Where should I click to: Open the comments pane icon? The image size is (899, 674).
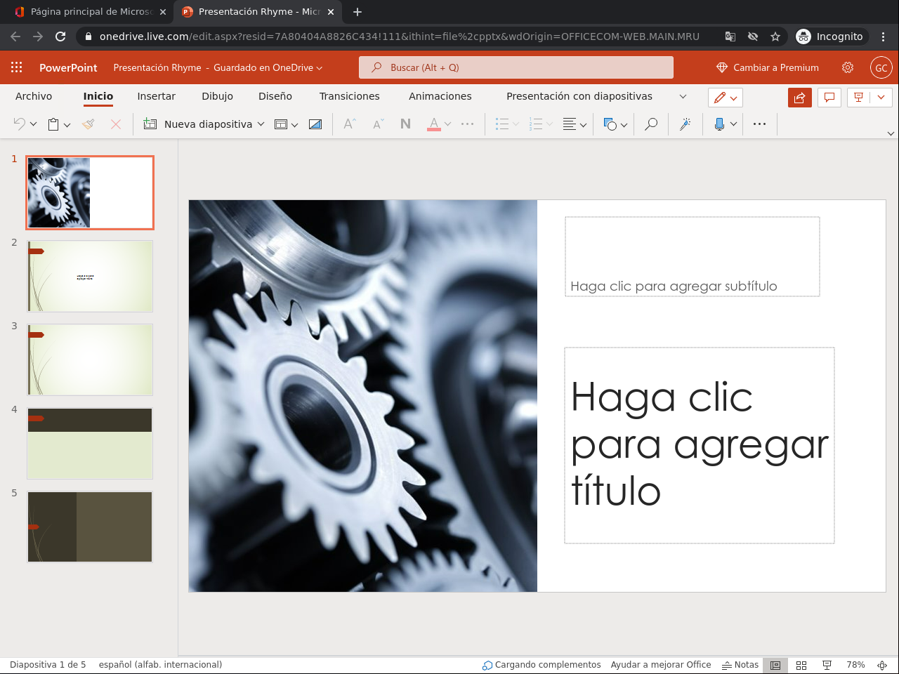pyautogui.click(x=829, y=98)
